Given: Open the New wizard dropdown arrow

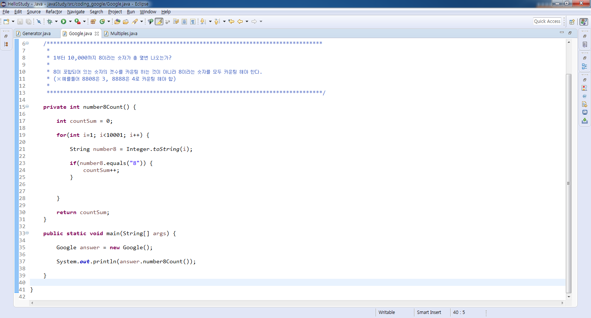Looking at the screenshot, I should [x=13, y=21].
